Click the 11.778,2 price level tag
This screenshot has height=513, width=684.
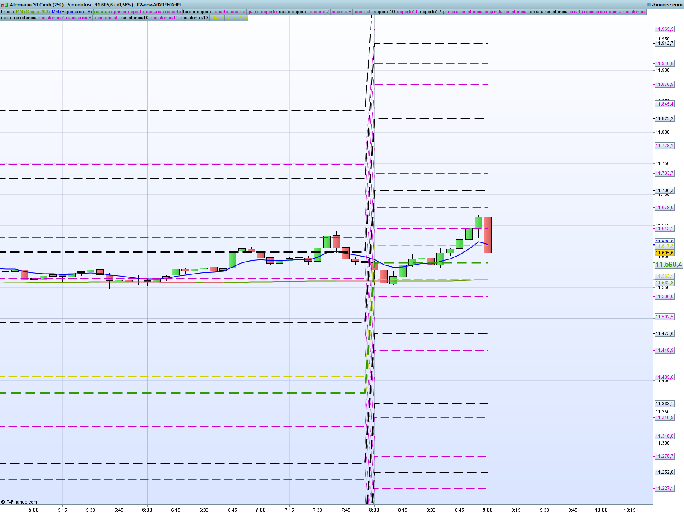click(665, 146)
